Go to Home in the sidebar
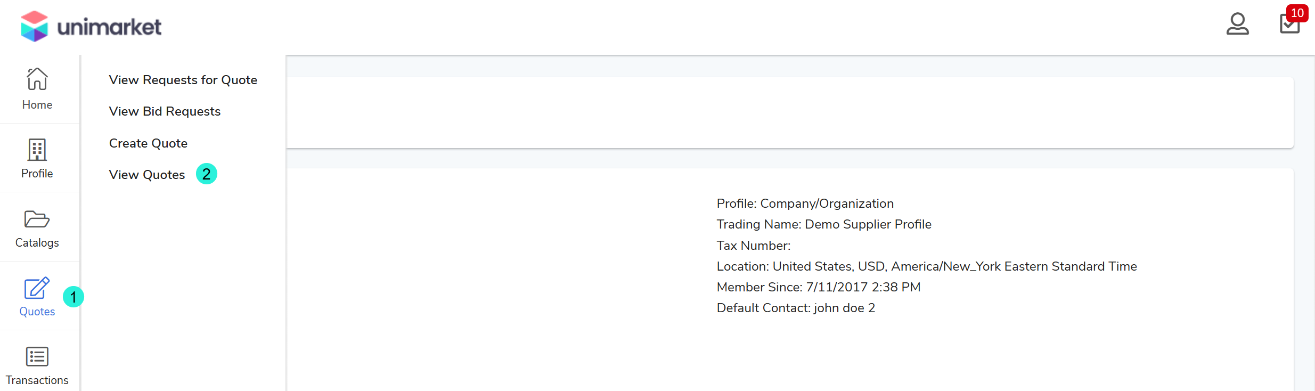The height and width of the screenshot is (391, 1315). [x=37, y=89]
